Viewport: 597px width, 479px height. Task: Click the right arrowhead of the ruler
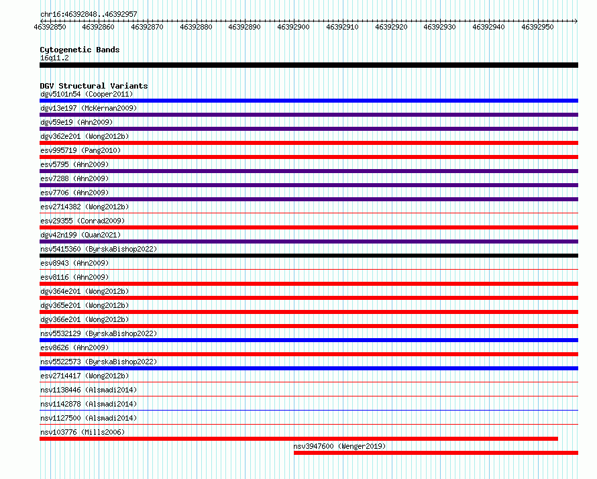pyautogui.click(x=576, y=21)
